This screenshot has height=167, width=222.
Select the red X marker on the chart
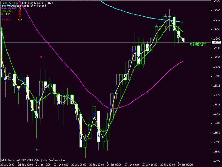[x=41, y=57]
